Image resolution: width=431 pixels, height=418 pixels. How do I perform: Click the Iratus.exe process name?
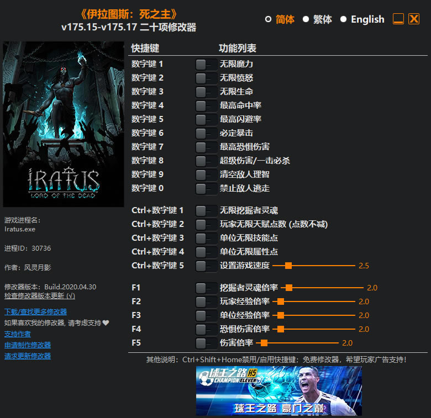(20, 229)
